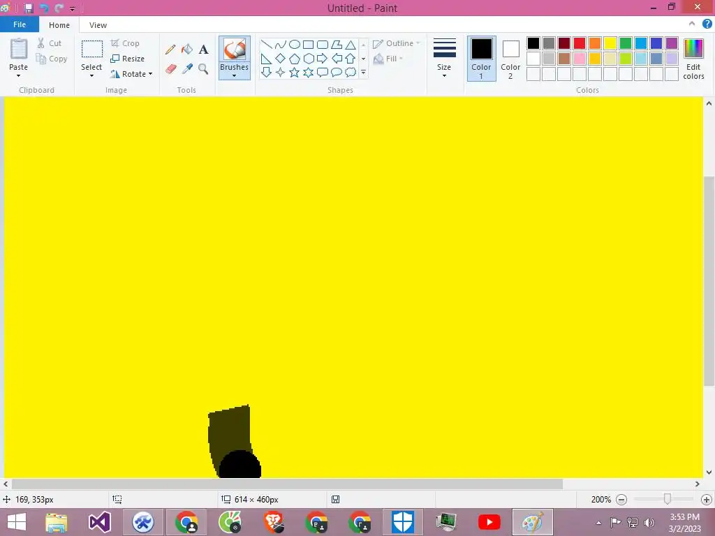Screen dimensions: 715x536
Task: Activate Color 2 selector
Action: click(x=510, y=59)
